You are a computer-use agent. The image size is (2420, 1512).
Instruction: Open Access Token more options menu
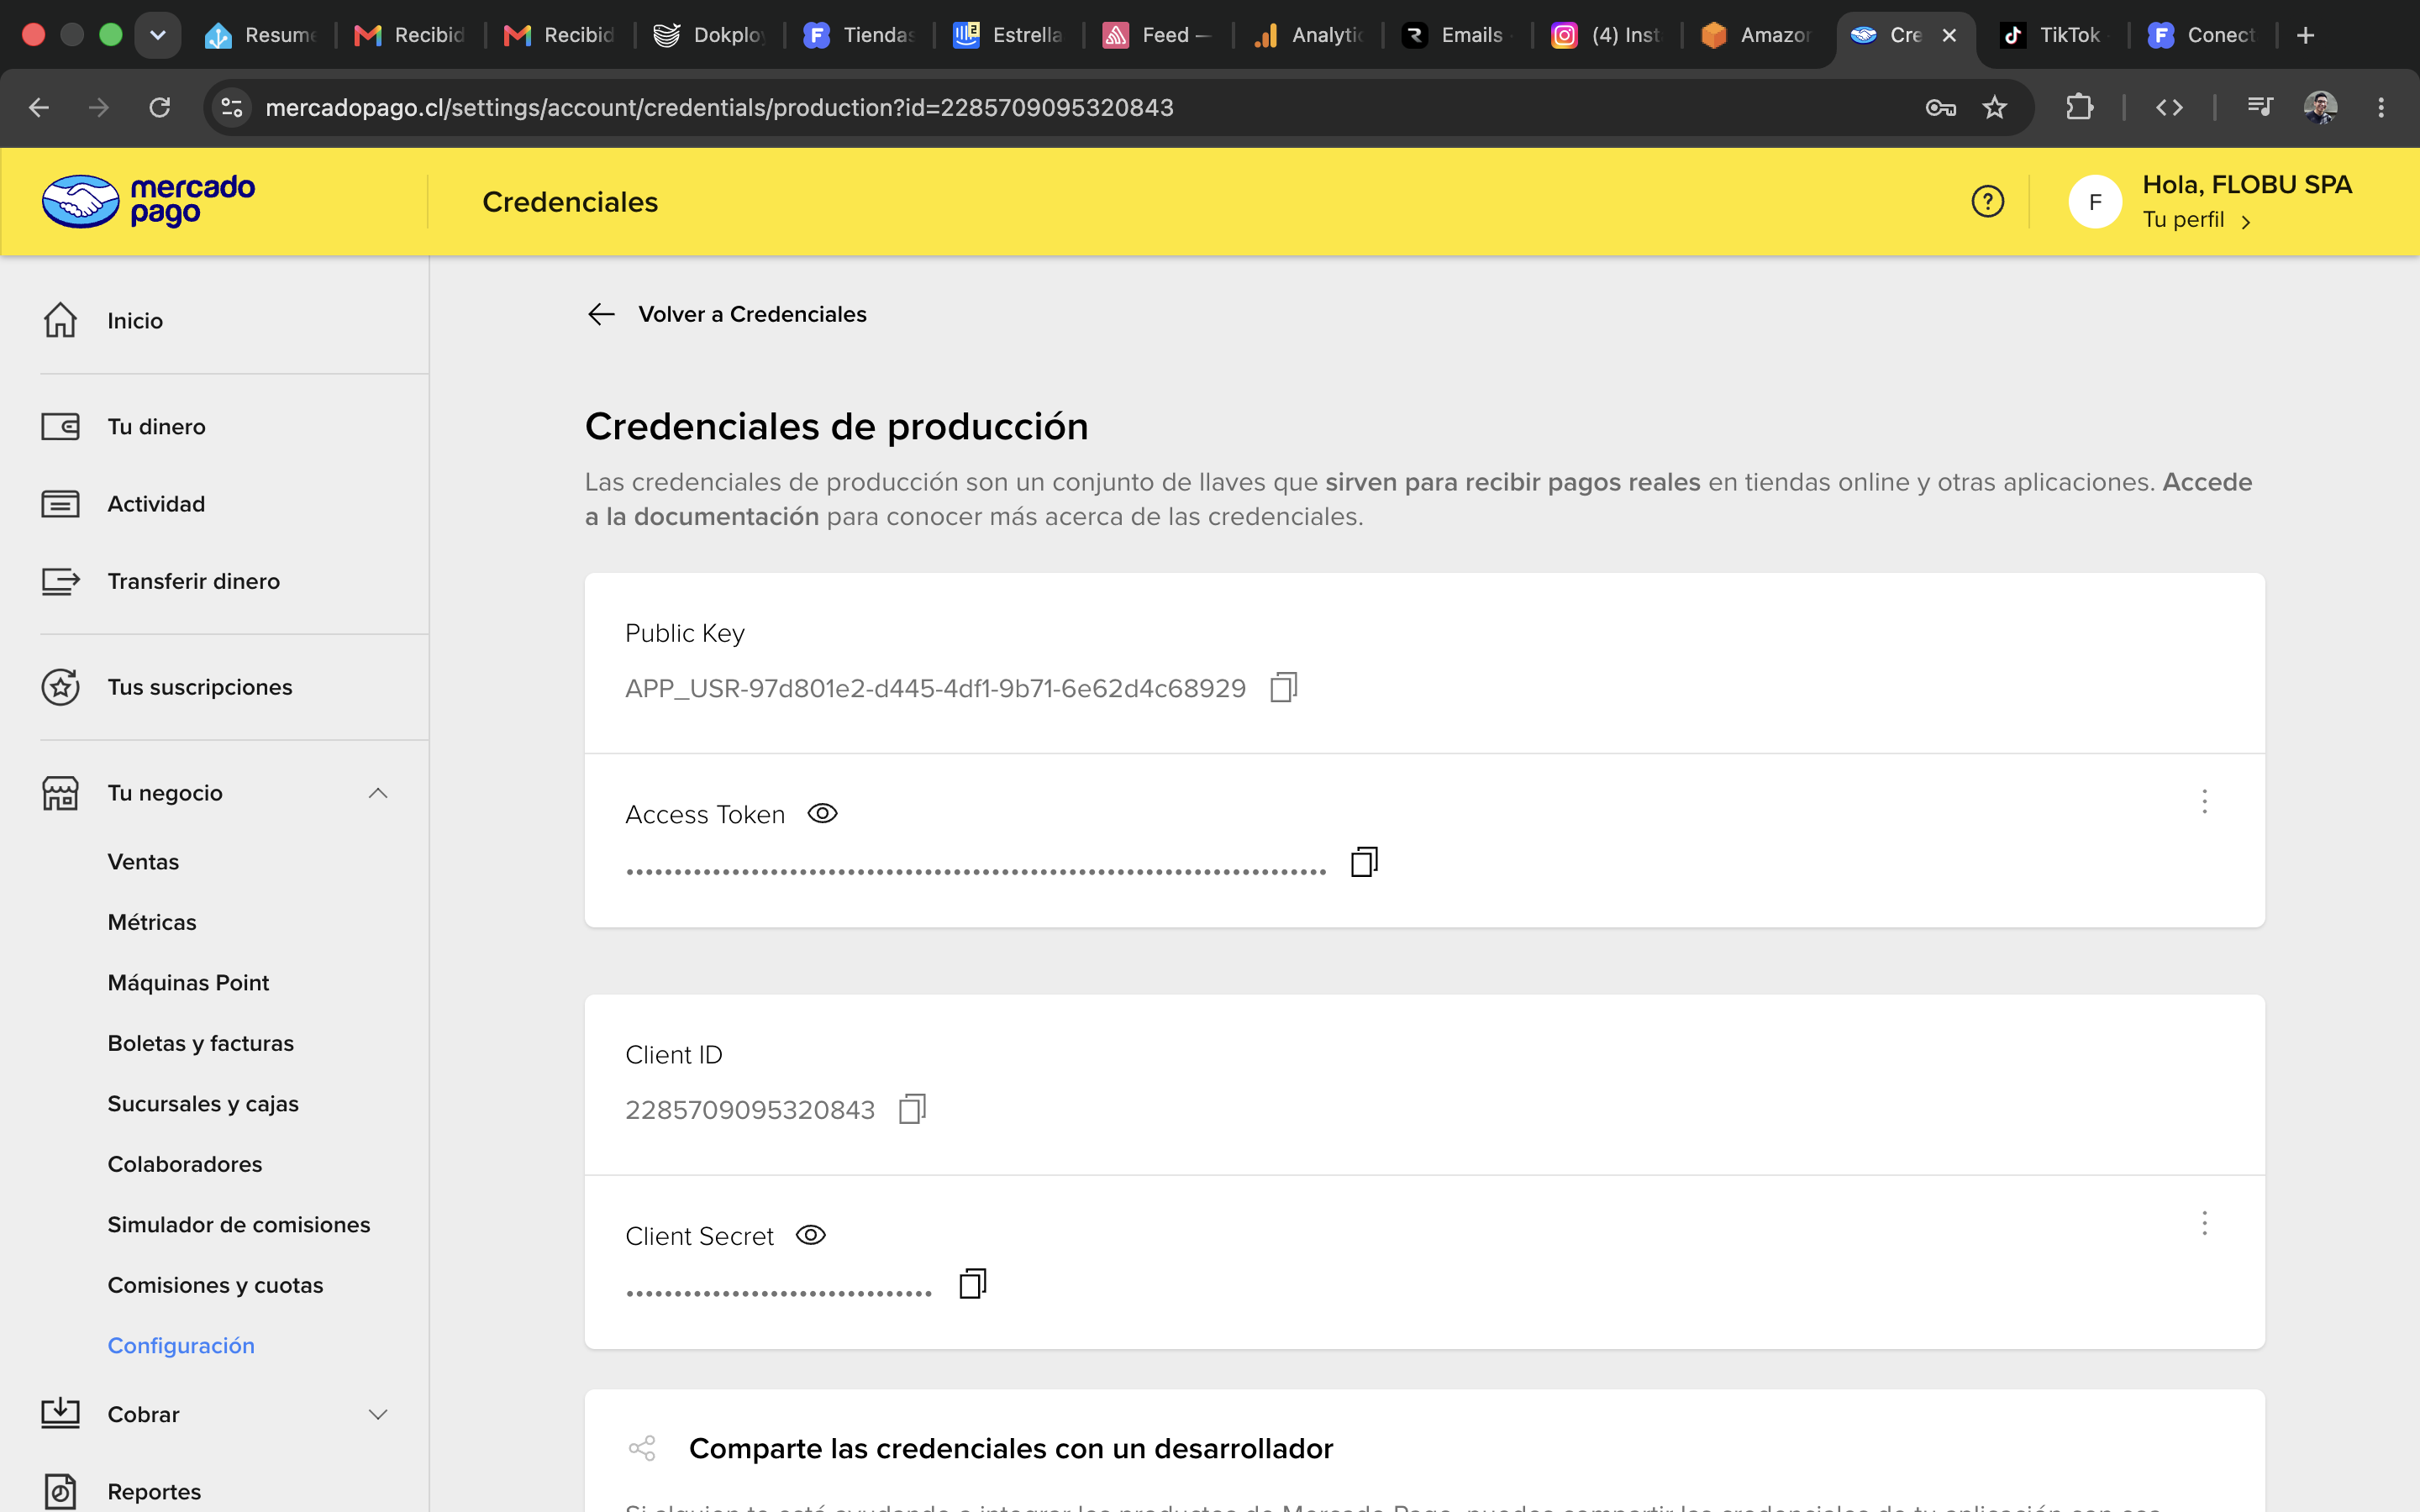pyautogui.click(x=2204, y=801)
